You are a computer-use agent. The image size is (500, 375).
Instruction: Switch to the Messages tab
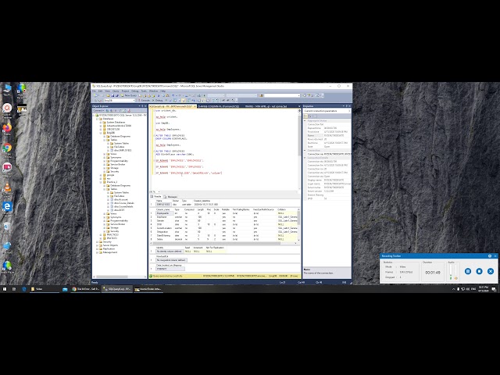coord(173,197)
